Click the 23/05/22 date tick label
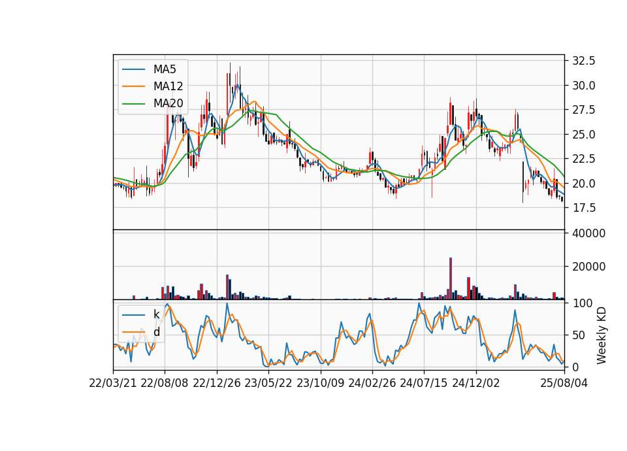This screenshot has width=627, height=451. pos(268,383)
